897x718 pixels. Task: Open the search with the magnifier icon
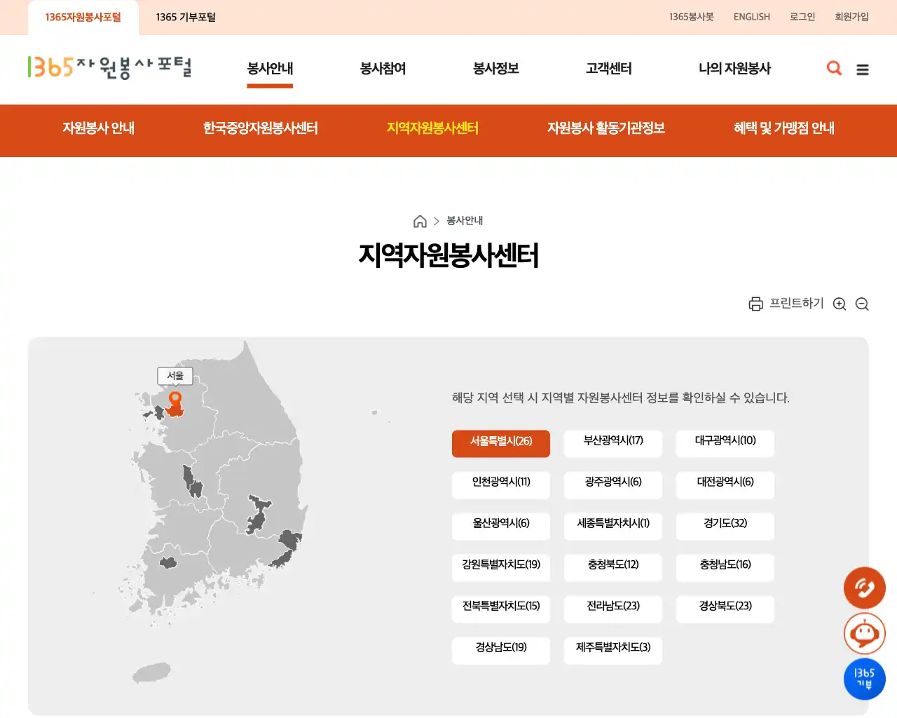pyautogui.click(x=834, y=69)
